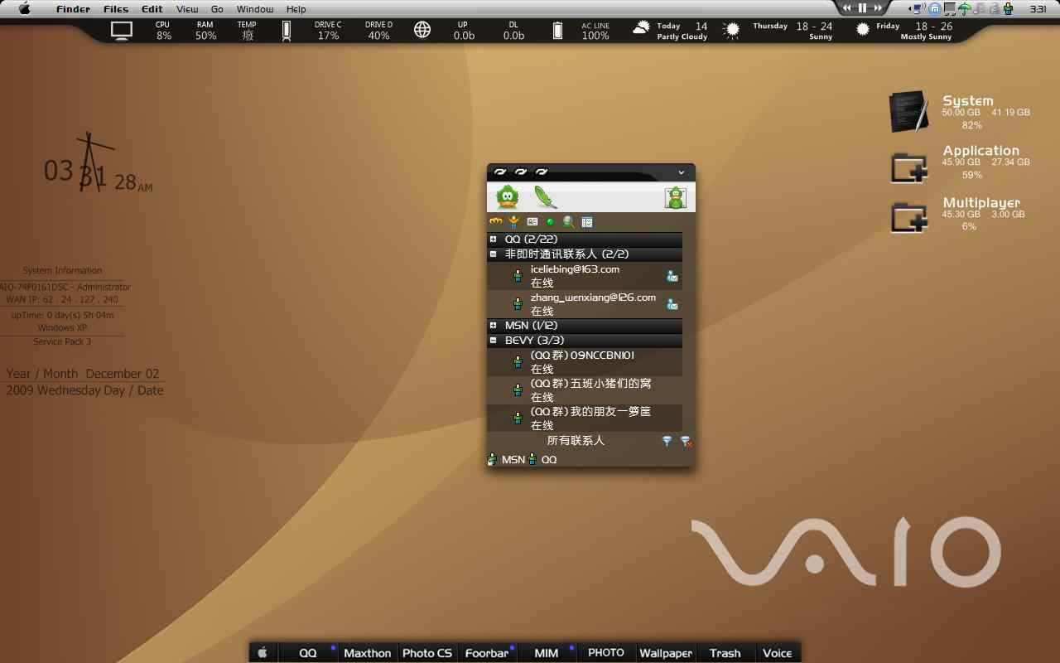Launch QQ from the bottom dock

click(308, 653)
